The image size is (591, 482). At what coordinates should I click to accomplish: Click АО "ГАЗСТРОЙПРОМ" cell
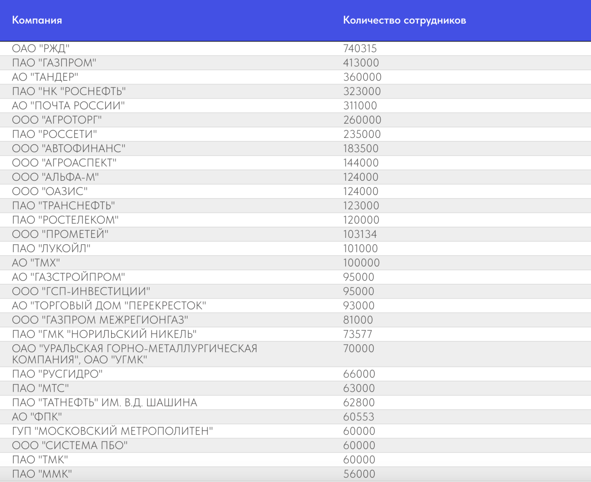[68, 277]
